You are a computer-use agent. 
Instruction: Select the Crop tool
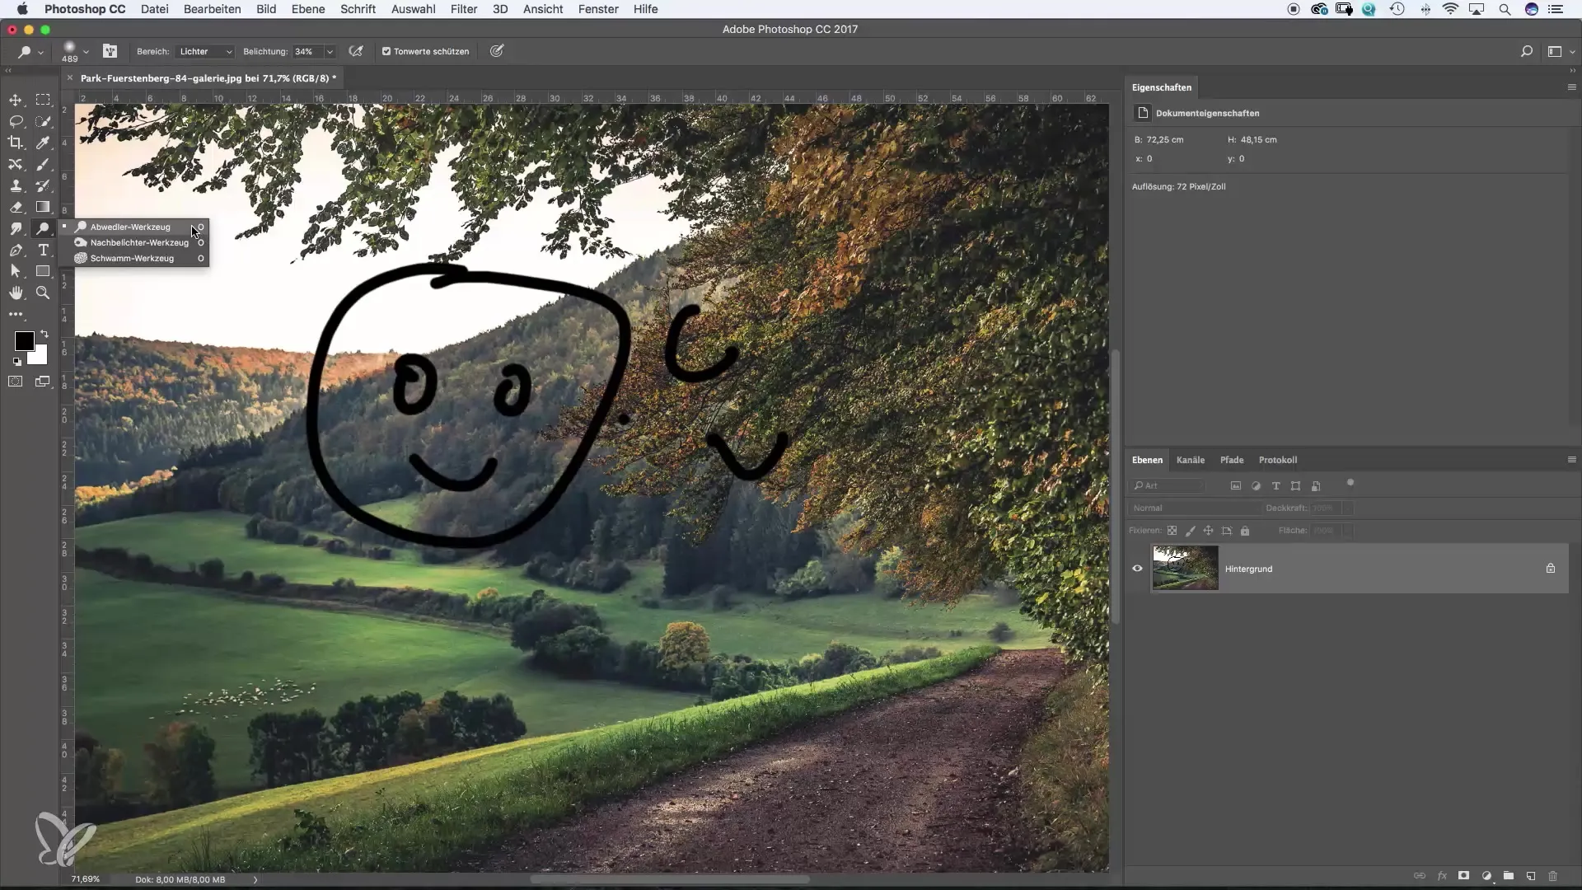point(16,143)
